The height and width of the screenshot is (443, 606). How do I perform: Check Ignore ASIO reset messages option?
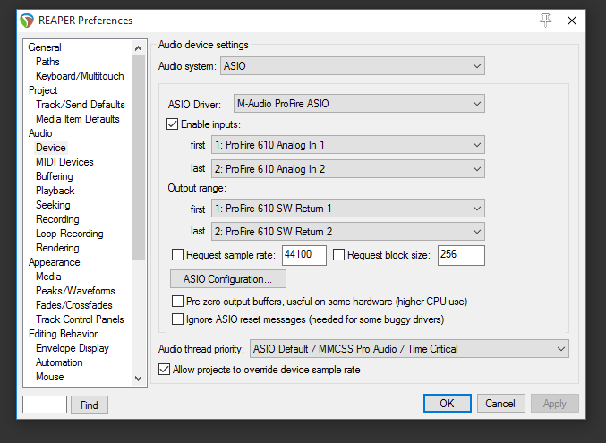click(177, 319)
